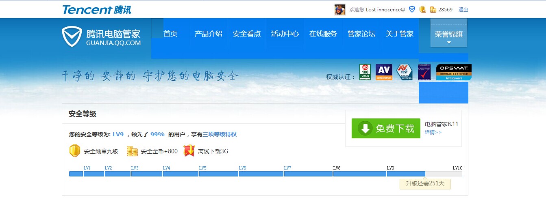Click the Checkmark certification badge
This screenshot has height=202, width=546.
tap(424, 73)
